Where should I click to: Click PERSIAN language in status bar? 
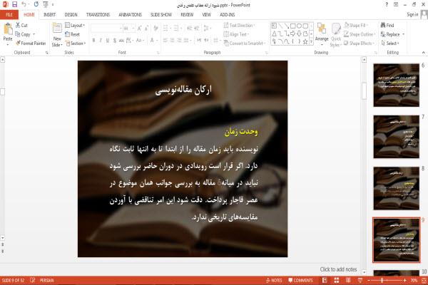pyautogui.click(x=46, y=280)
